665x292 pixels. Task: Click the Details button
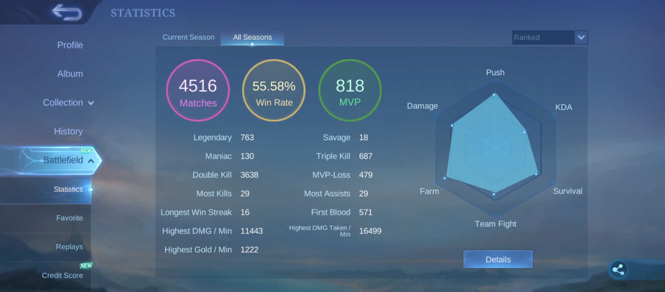coord(498,259)
